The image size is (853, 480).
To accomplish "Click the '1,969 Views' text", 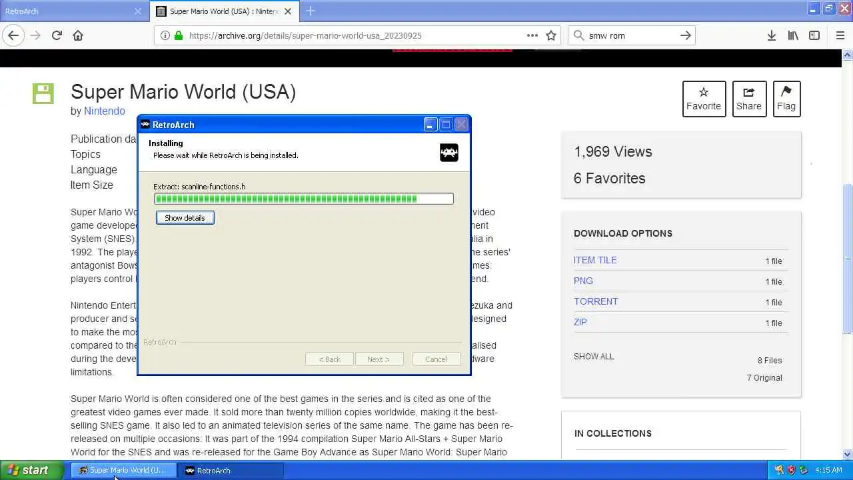I will 613,152.
